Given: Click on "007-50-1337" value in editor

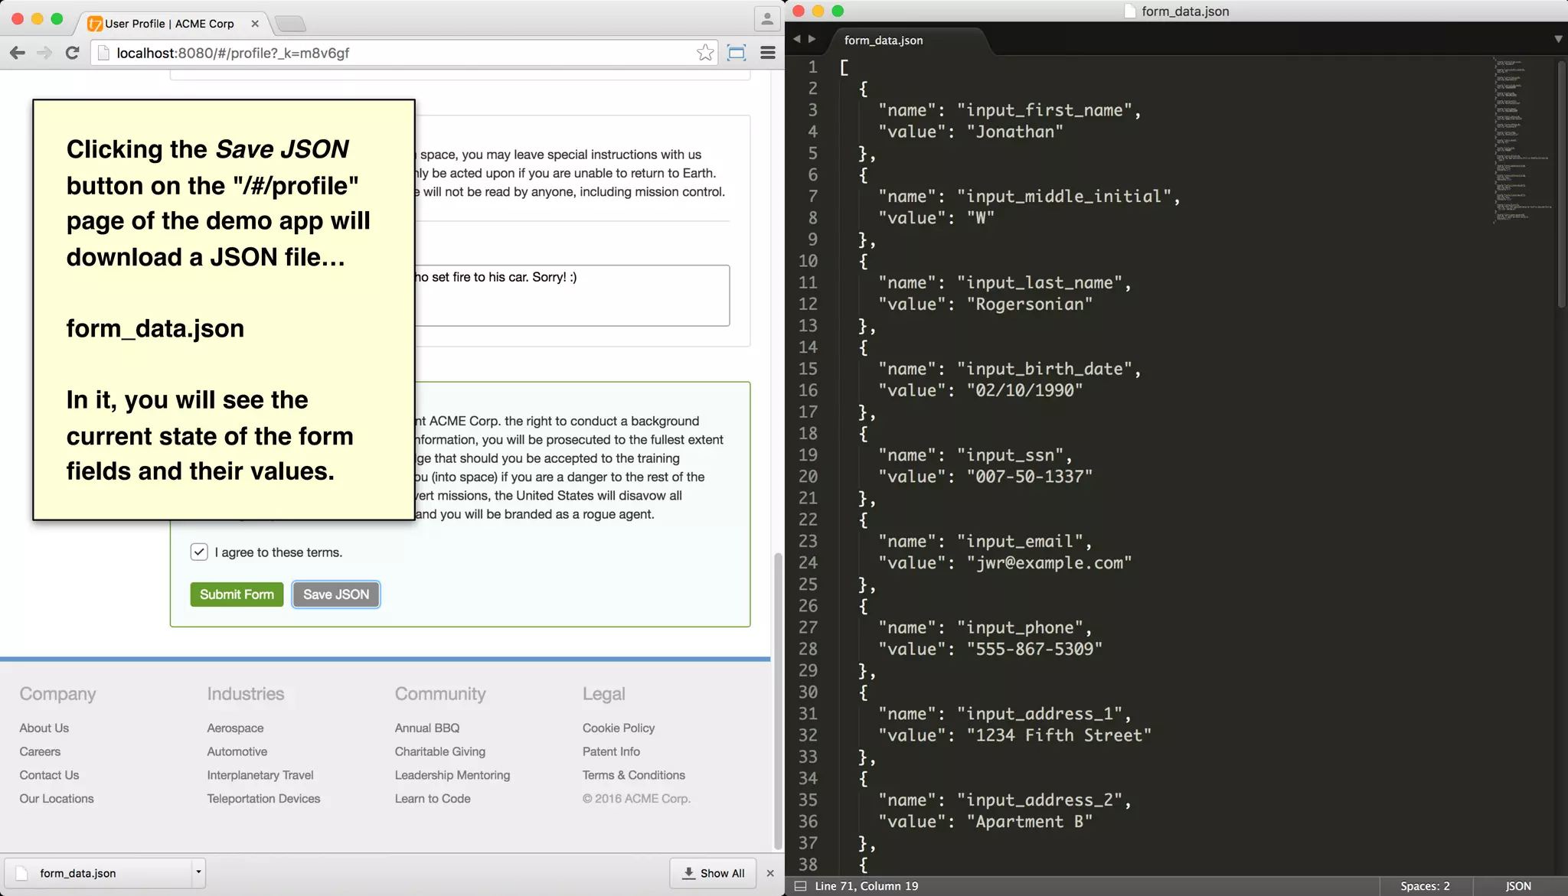Looking at the screenshot, I should tap(1029, 477).
